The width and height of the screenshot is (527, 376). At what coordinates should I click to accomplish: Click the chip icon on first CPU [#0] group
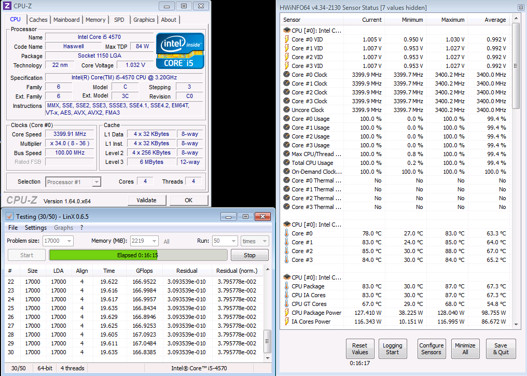pos(287,30)
